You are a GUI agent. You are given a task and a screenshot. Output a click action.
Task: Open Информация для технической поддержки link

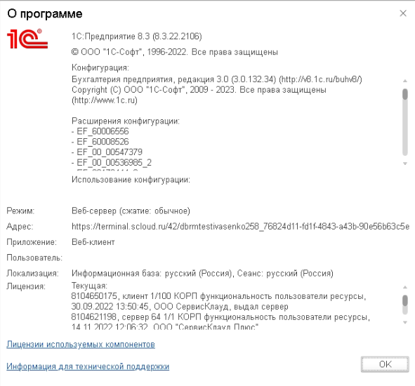coord(88,366)
